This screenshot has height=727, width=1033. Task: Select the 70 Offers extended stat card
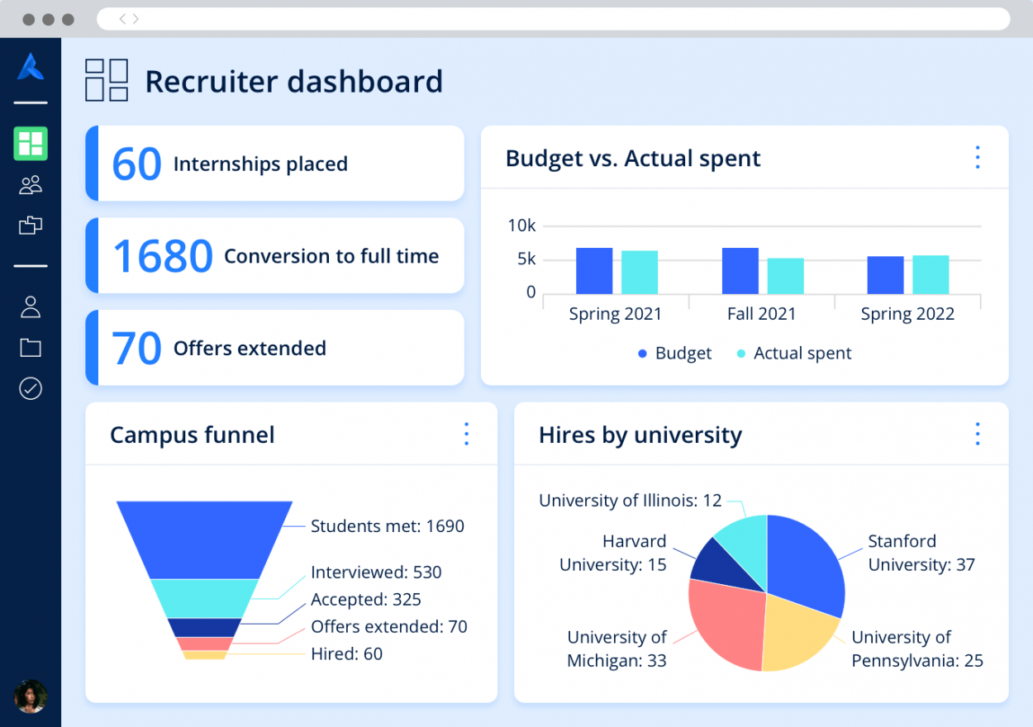click(x=274, y=347)
